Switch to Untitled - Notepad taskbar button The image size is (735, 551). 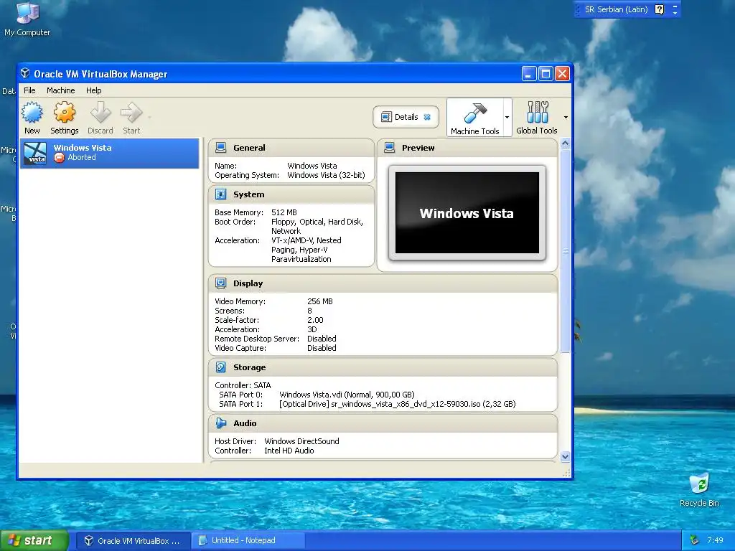click(249, 541)
